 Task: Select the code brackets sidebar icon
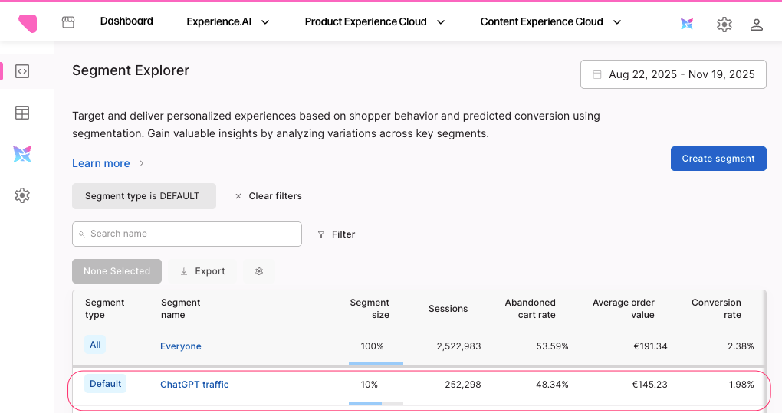(22, 72)
